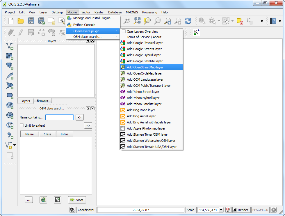Click the Deselect Features icon
285x216 pixels.
240,21
